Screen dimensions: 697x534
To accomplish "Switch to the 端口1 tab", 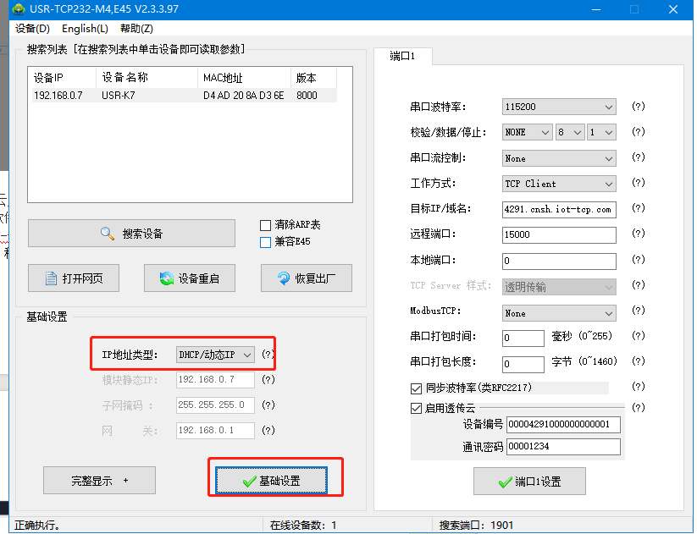I will pyautogui.click(x=402, y=57).
